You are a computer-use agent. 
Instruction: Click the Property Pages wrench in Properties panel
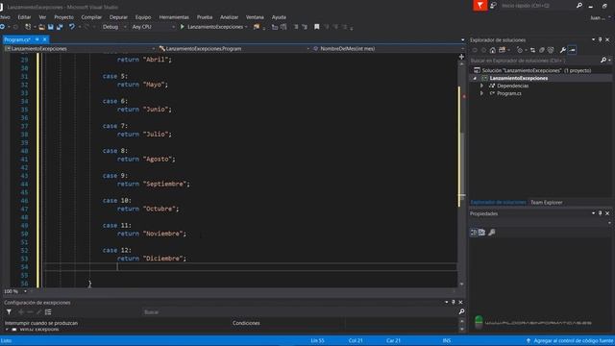492,233
